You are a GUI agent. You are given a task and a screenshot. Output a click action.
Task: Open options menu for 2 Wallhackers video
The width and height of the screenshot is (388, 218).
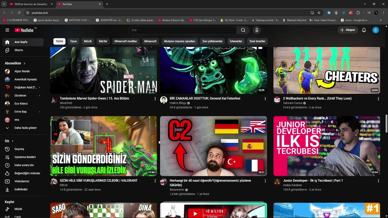(x=378, y=99)
